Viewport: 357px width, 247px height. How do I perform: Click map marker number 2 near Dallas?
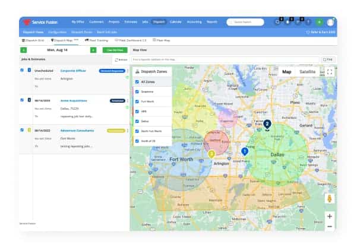(x=267, y=124)
